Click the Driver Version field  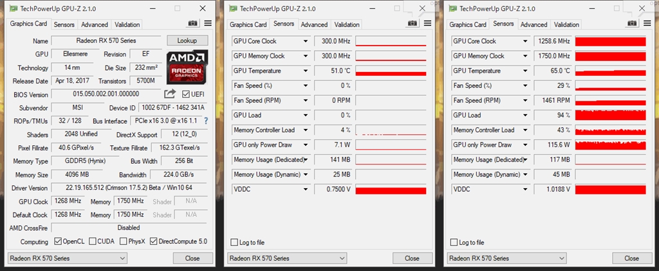tap(129, 188)
